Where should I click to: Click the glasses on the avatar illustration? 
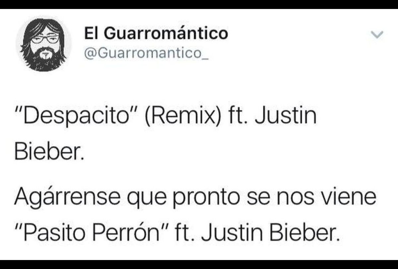pos(45,39)
